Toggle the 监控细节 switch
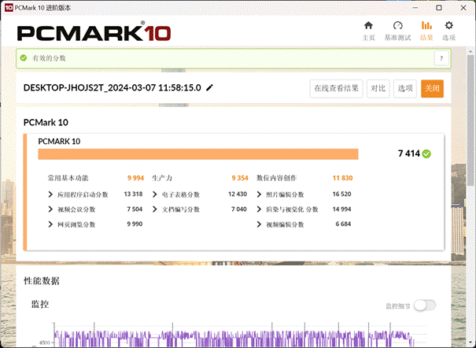Viewport: 476px width, 348px height. click(425, 305)
